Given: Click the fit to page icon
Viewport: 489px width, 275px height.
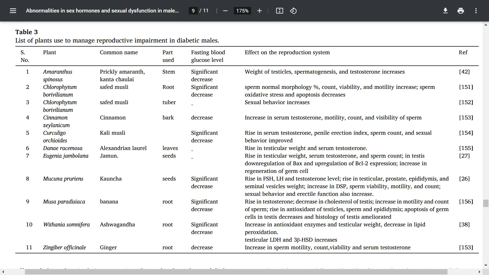Looking at the screenshot, I should click(279, 11).
